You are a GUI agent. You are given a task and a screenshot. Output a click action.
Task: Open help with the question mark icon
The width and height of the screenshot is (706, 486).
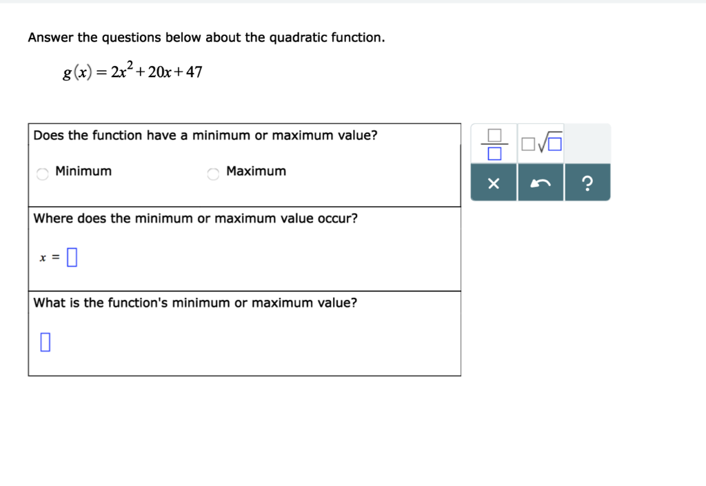coord(587,183)
